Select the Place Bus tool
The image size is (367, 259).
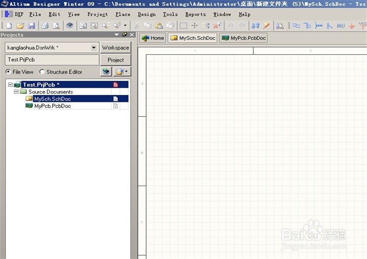307,25
